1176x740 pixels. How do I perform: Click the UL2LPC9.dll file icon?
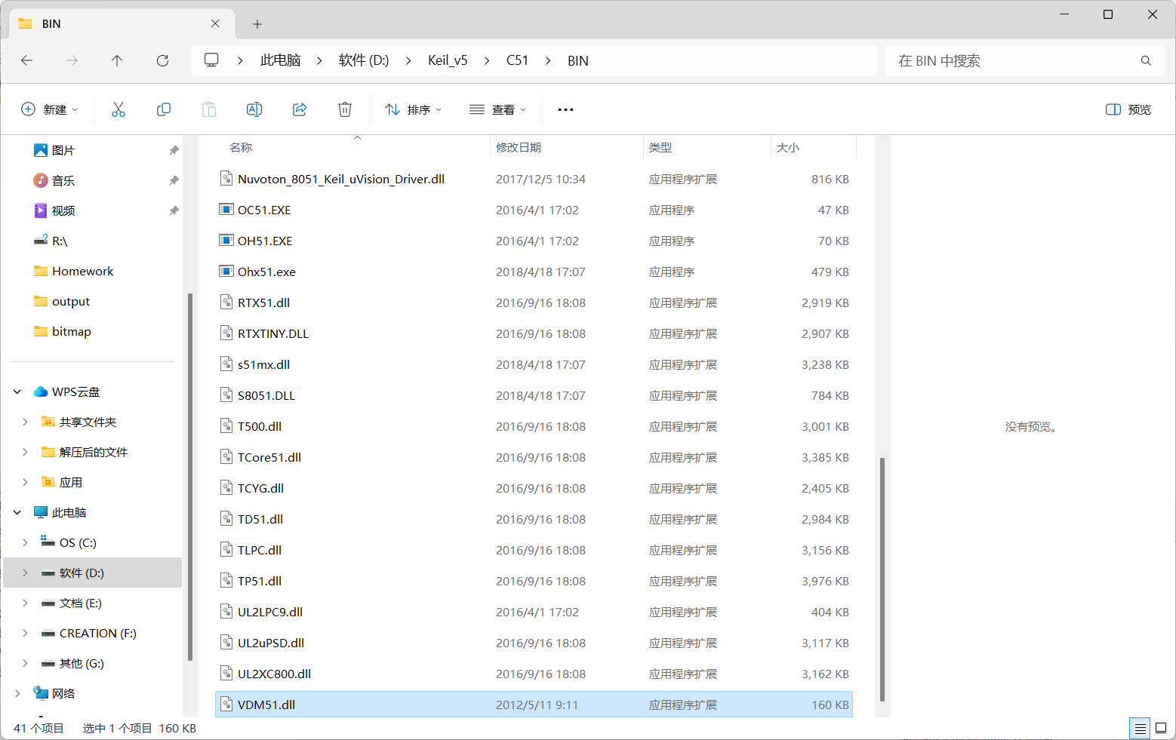coord(226,611)
